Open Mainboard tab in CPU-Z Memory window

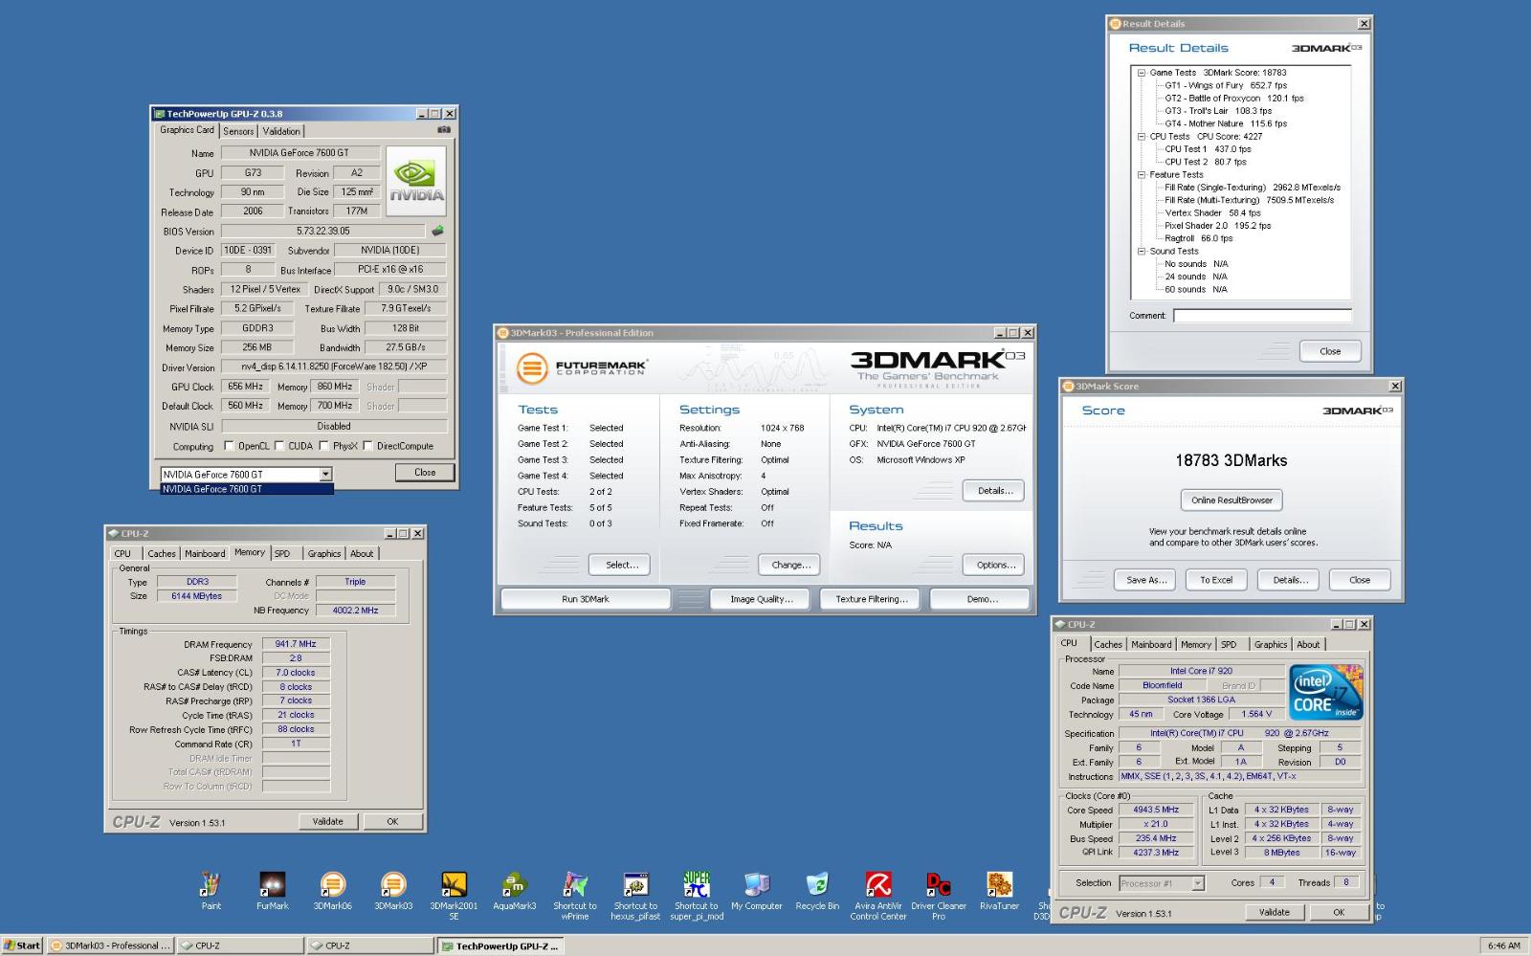[x=205, y=553]
